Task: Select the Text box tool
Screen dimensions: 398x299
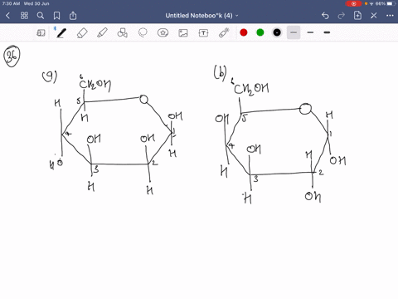Action: 203,33
